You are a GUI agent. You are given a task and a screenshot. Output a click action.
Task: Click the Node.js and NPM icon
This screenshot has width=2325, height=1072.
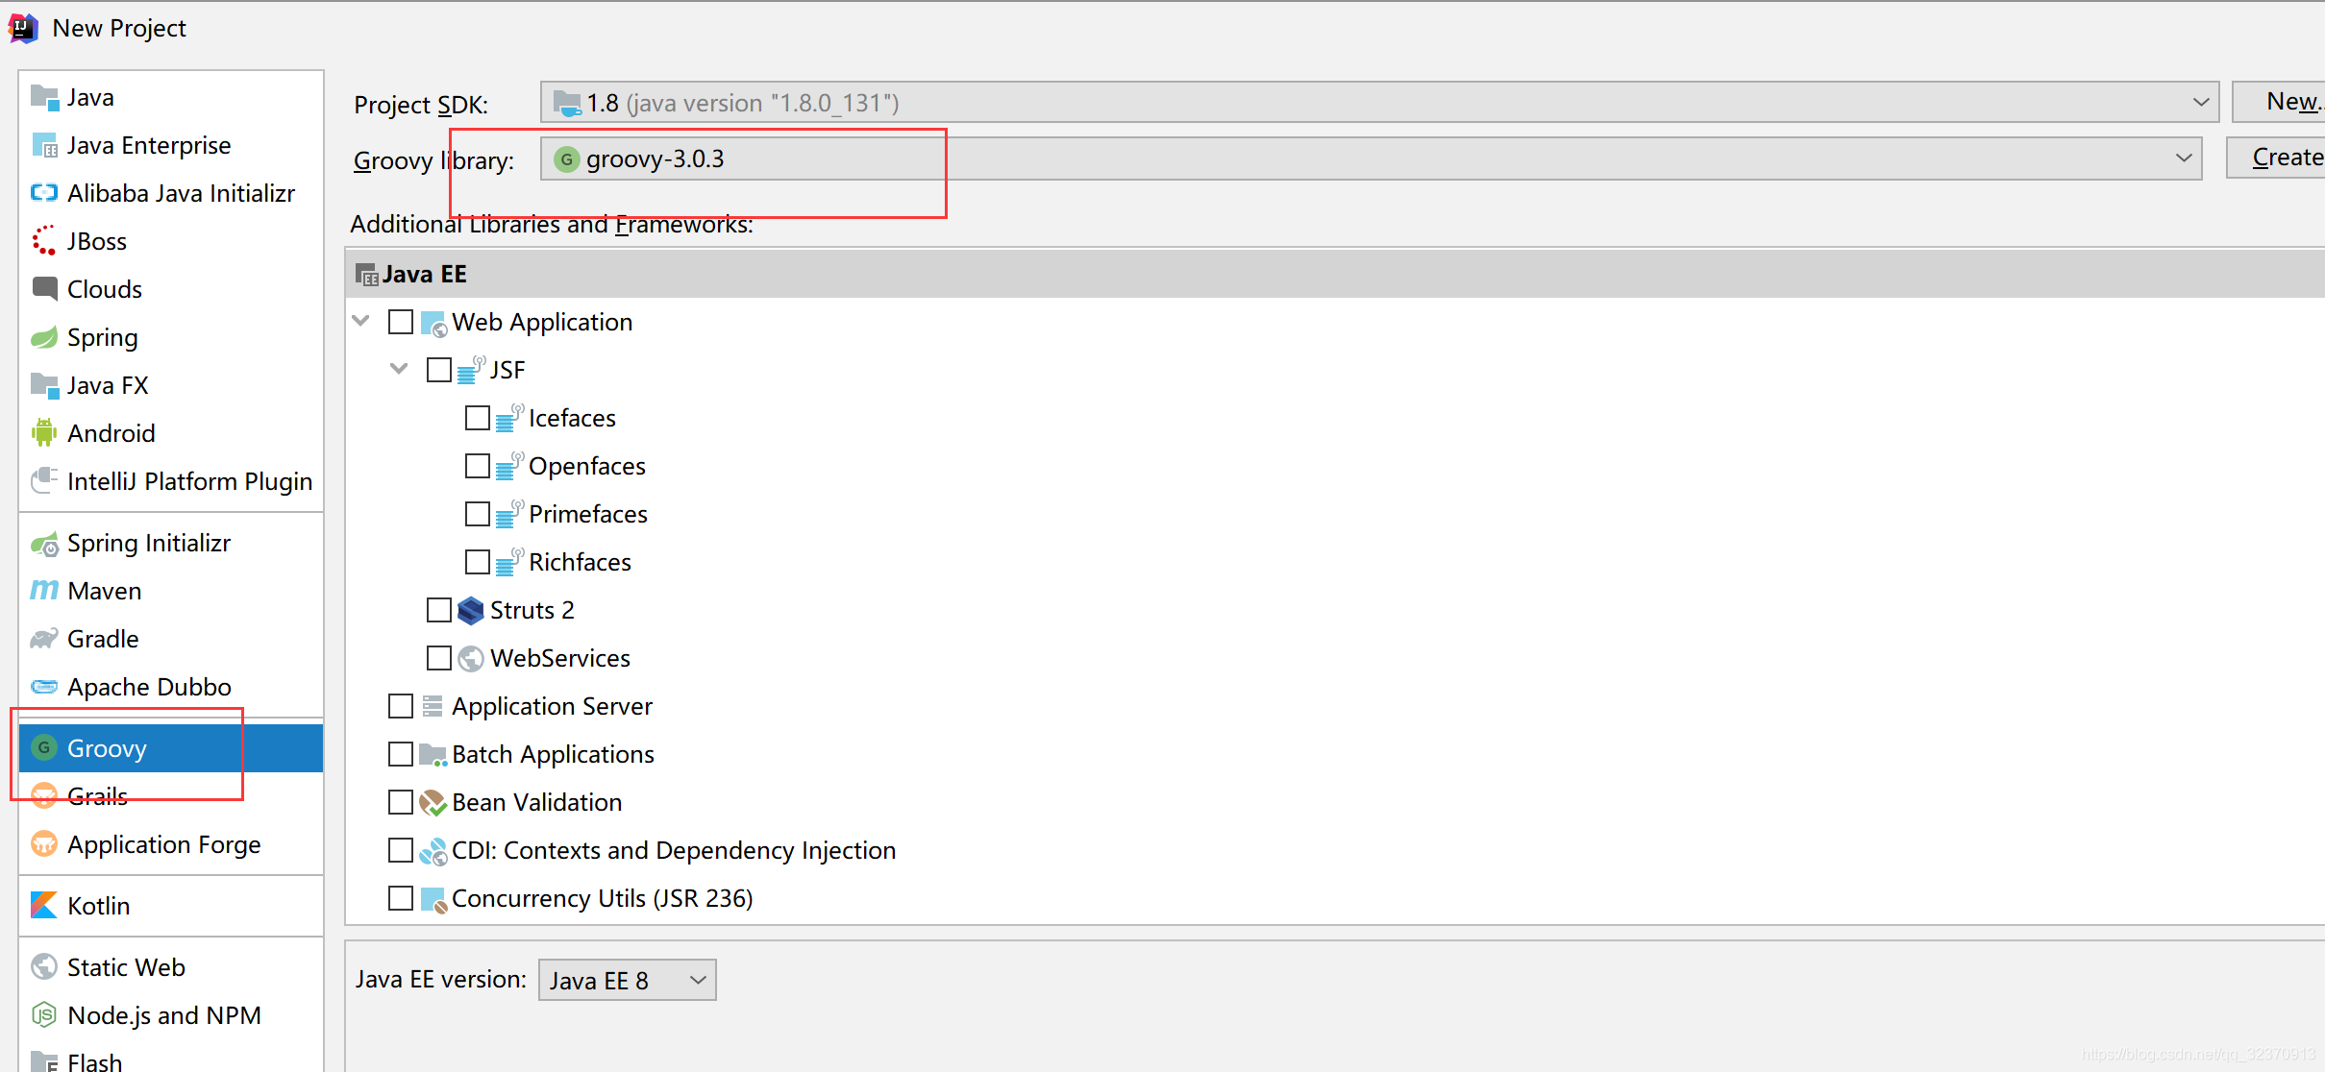tap(44, 1014)
